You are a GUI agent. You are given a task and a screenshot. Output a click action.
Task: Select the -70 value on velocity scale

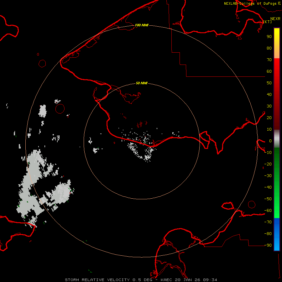click(x=268, y=222)
